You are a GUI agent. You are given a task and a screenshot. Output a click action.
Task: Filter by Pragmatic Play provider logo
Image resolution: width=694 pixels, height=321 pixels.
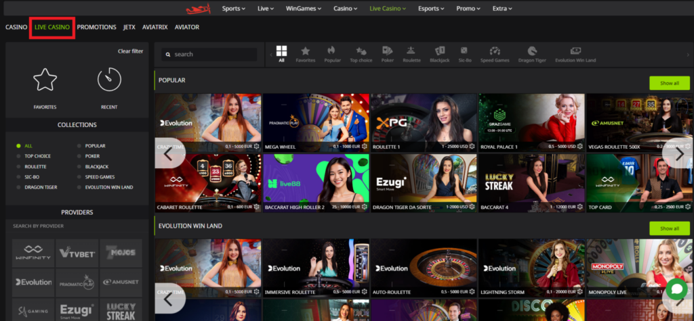[x=77, y=282]
